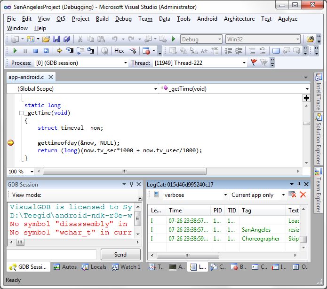Click the Redo arrow icon
The image size is (327, 289).
click(131, 39)
